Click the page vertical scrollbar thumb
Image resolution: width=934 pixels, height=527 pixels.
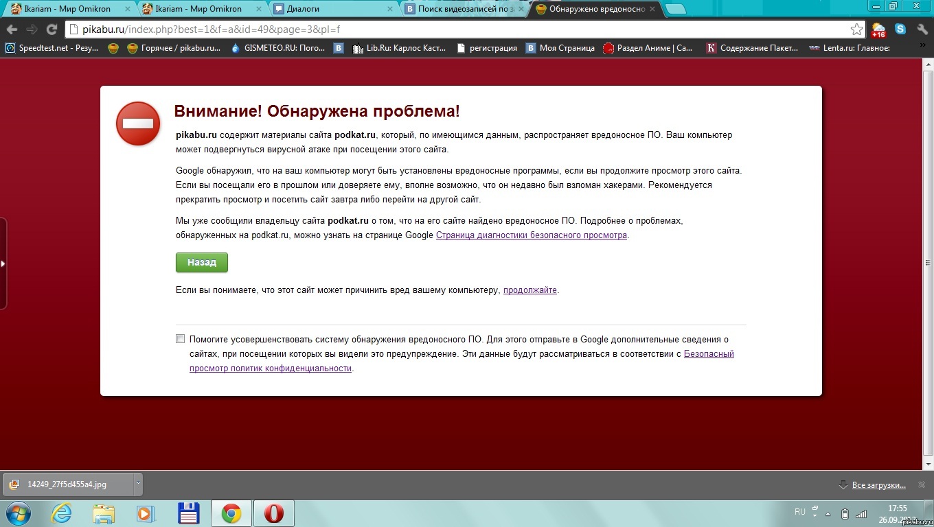tap(928, 263)
